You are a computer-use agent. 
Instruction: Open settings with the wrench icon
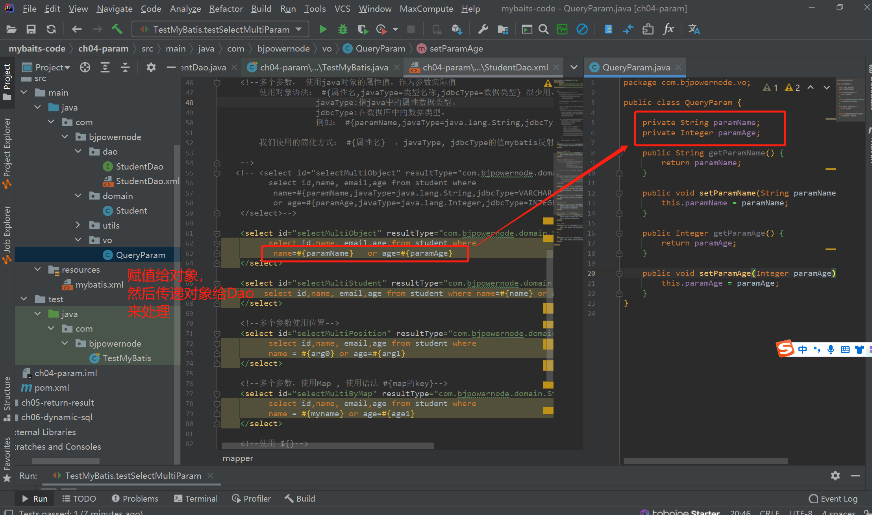coord(483,29)
